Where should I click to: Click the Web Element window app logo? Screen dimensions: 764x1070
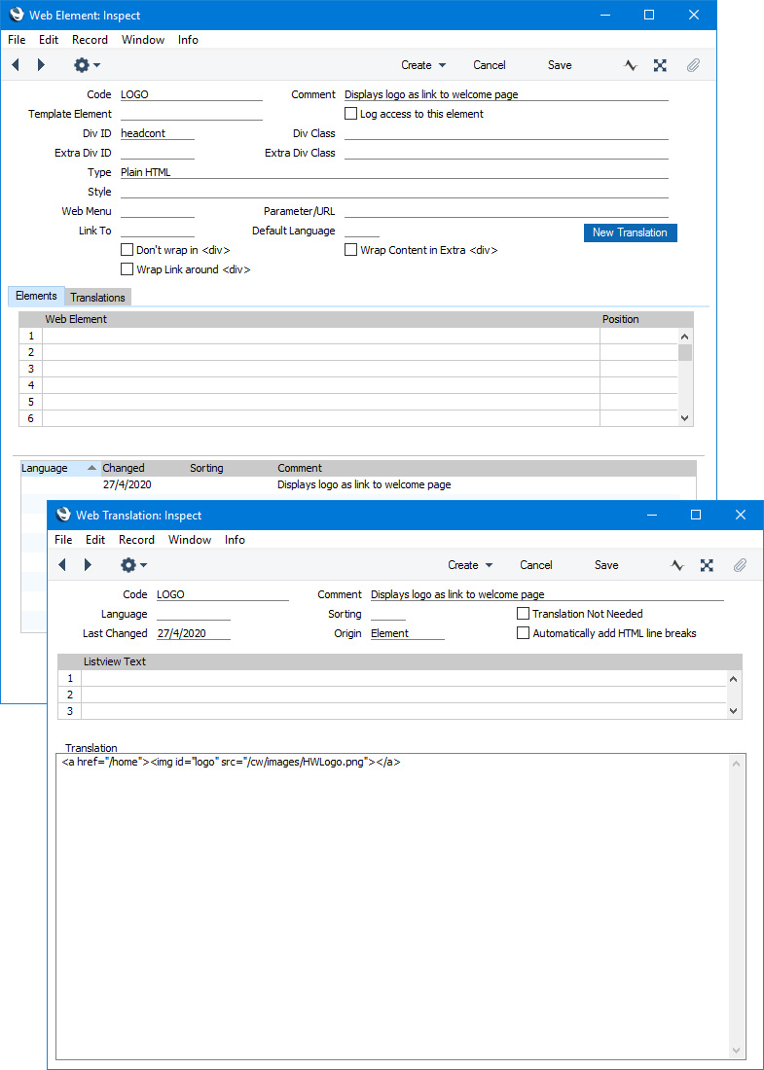pyautogui.click(x=17, y=15)
